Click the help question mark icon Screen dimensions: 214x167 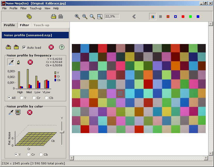[x=62, y=47]
